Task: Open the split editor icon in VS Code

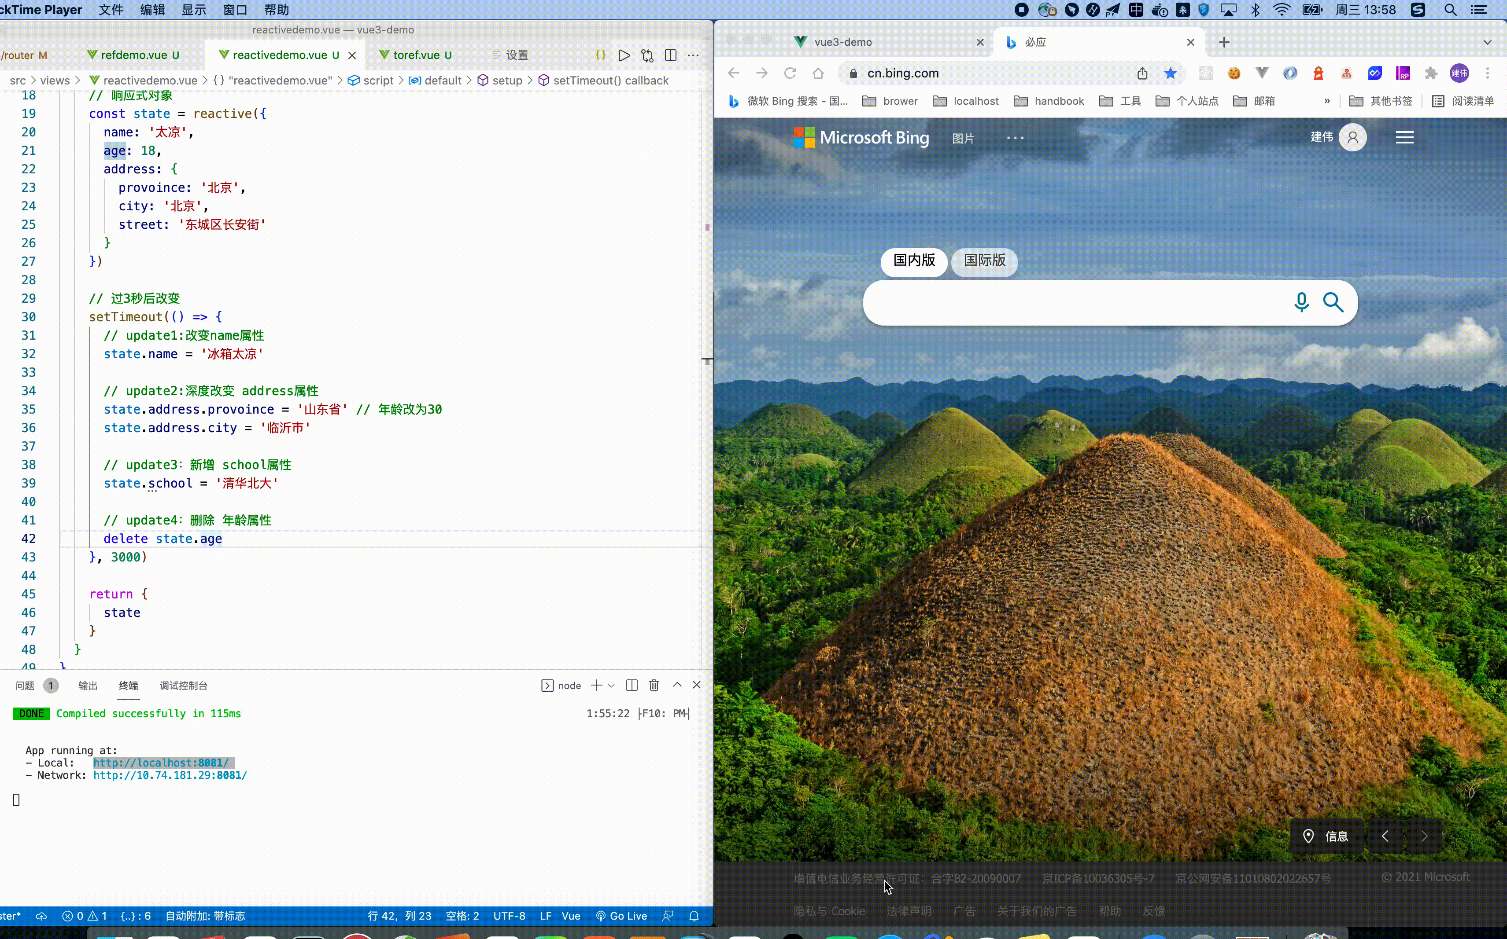Action: click(x=671, y=55)
